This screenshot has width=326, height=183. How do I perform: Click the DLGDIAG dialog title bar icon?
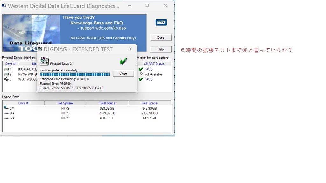coord(40,49)
